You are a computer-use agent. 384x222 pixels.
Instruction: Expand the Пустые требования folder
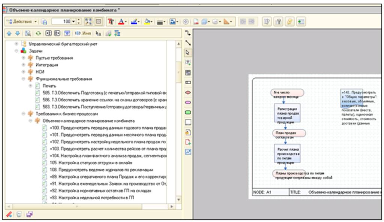24,58
